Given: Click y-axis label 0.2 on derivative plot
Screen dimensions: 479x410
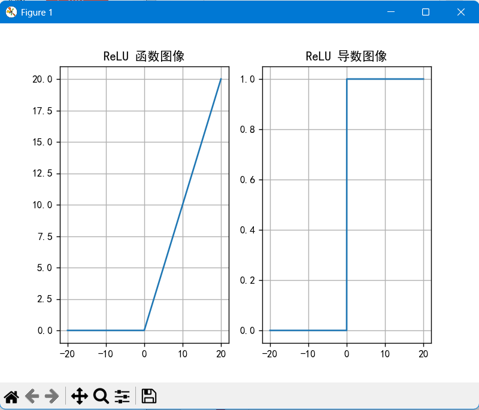Looking at the screenshot, I should 247,280.
